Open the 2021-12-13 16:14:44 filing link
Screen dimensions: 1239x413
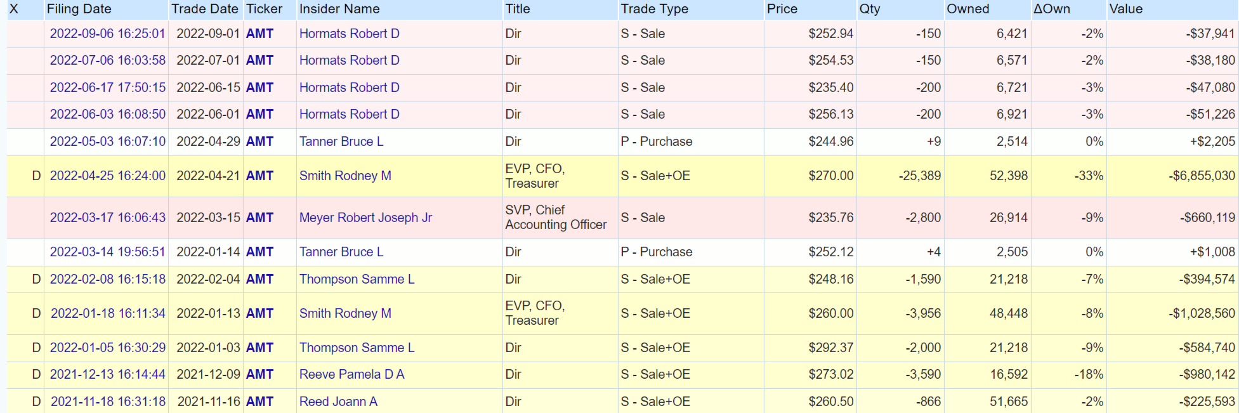click(x=108, y=374)
